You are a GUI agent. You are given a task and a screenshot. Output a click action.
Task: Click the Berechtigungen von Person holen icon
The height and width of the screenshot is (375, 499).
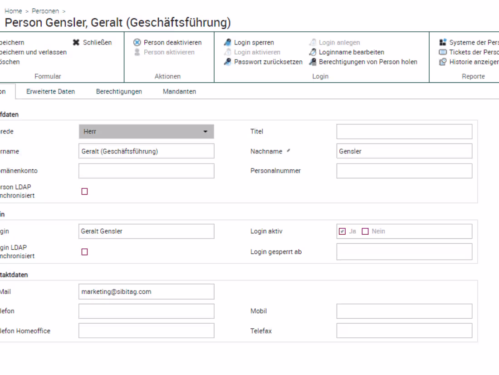[x=313, y=62]
